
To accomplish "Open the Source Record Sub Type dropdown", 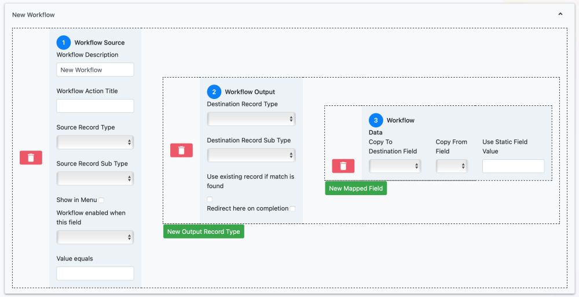I will click(95, 178).
